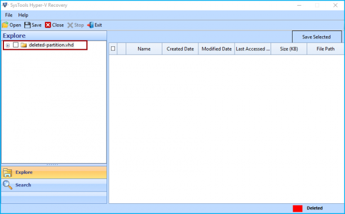Viewport: 345px width, 214px height.
Task: Click the folder icon of deleted-partition.vhd
Action: [24, 45]
